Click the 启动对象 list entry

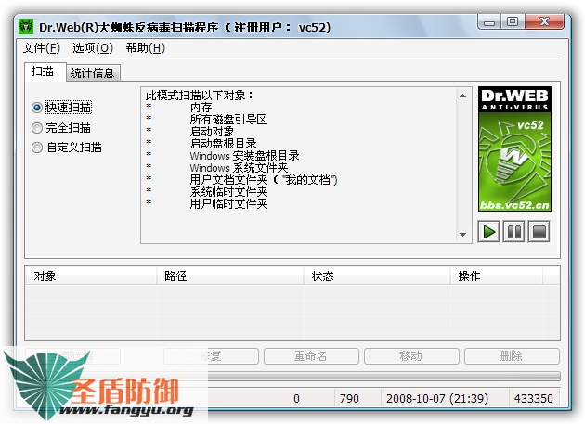pos(212,132)
